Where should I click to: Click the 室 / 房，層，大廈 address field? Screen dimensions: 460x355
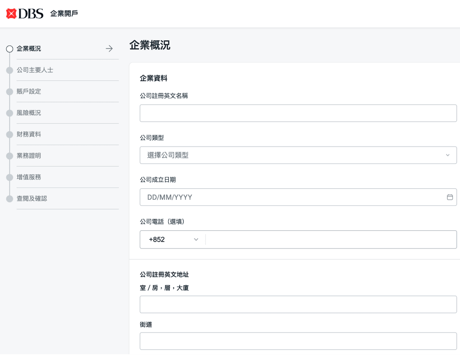point(298,304)
